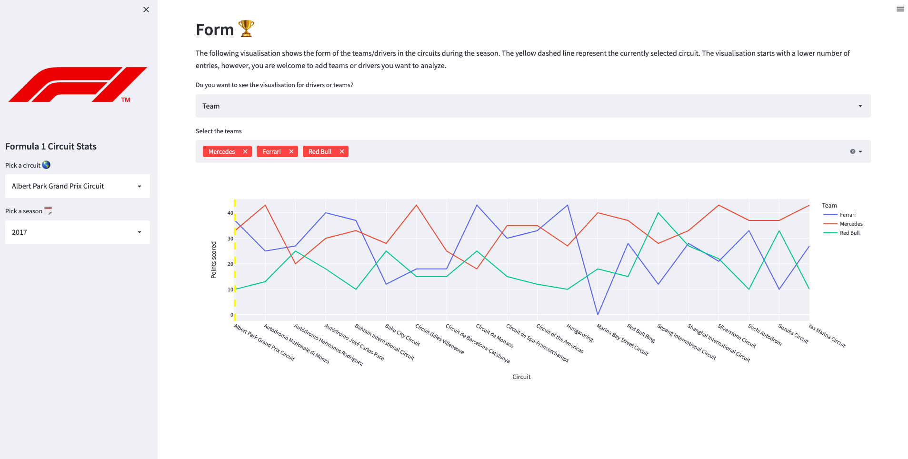The image size is (908, 459).
Task: Remove the Mercedes tag via its X
Action: [x=245, y=151]
